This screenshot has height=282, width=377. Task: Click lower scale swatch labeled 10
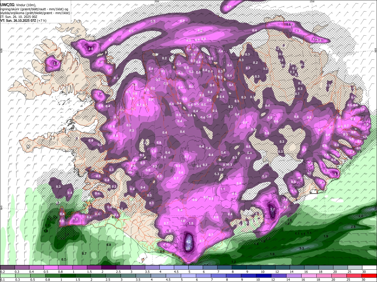pos(264,276)
